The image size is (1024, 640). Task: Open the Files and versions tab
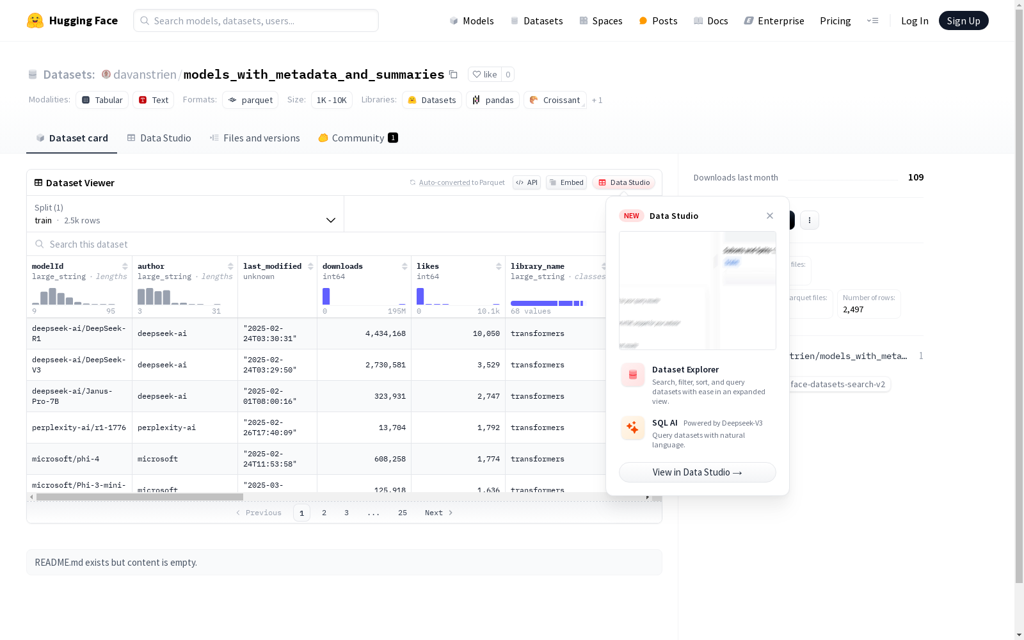pyautogui.click(x=255, y=138)
